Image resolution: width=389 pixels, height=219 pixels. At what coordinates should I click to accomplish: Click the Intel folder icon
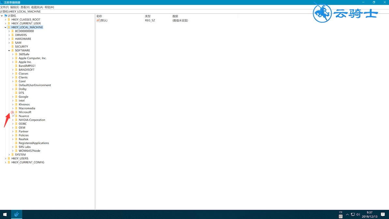click(16, 100)
